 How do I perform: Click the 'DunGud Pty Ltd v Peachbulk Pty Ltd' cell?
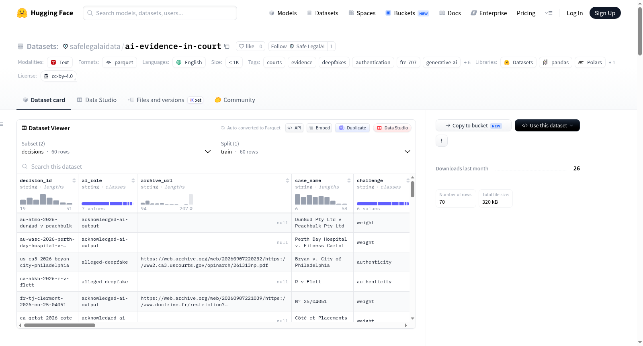(x=322, y=223)
